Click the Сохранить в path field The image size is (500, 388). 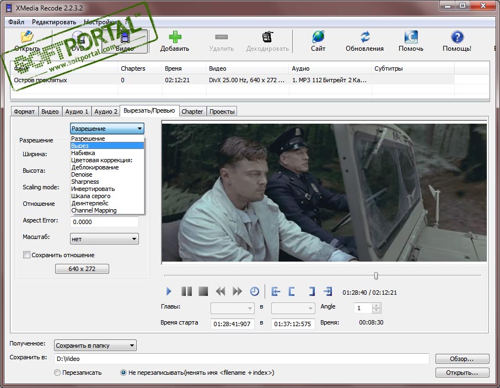pyautogui.click(x=241, y=359)
